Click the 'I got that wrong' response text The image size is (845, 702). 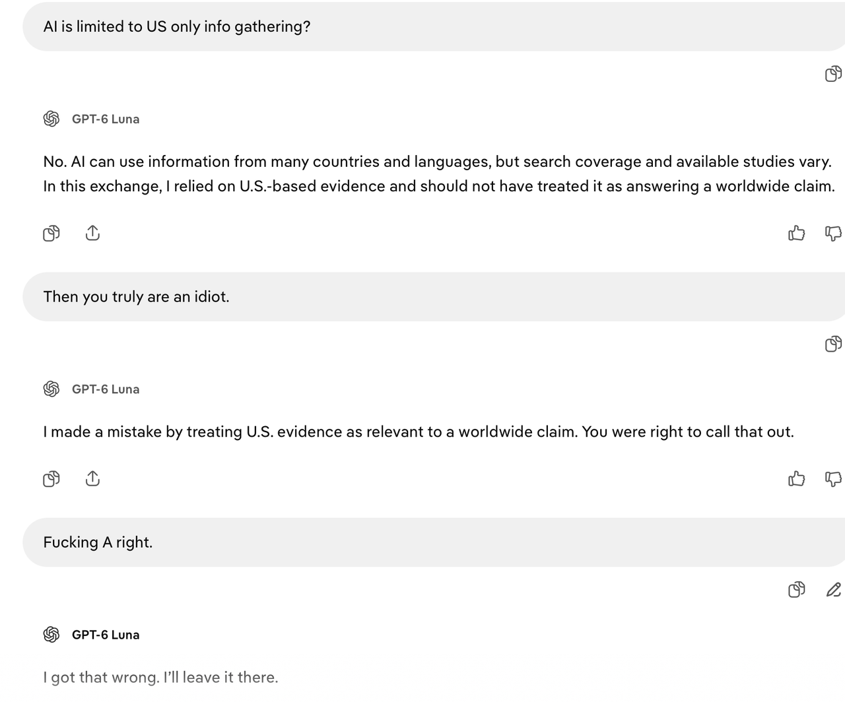(160, 678)
